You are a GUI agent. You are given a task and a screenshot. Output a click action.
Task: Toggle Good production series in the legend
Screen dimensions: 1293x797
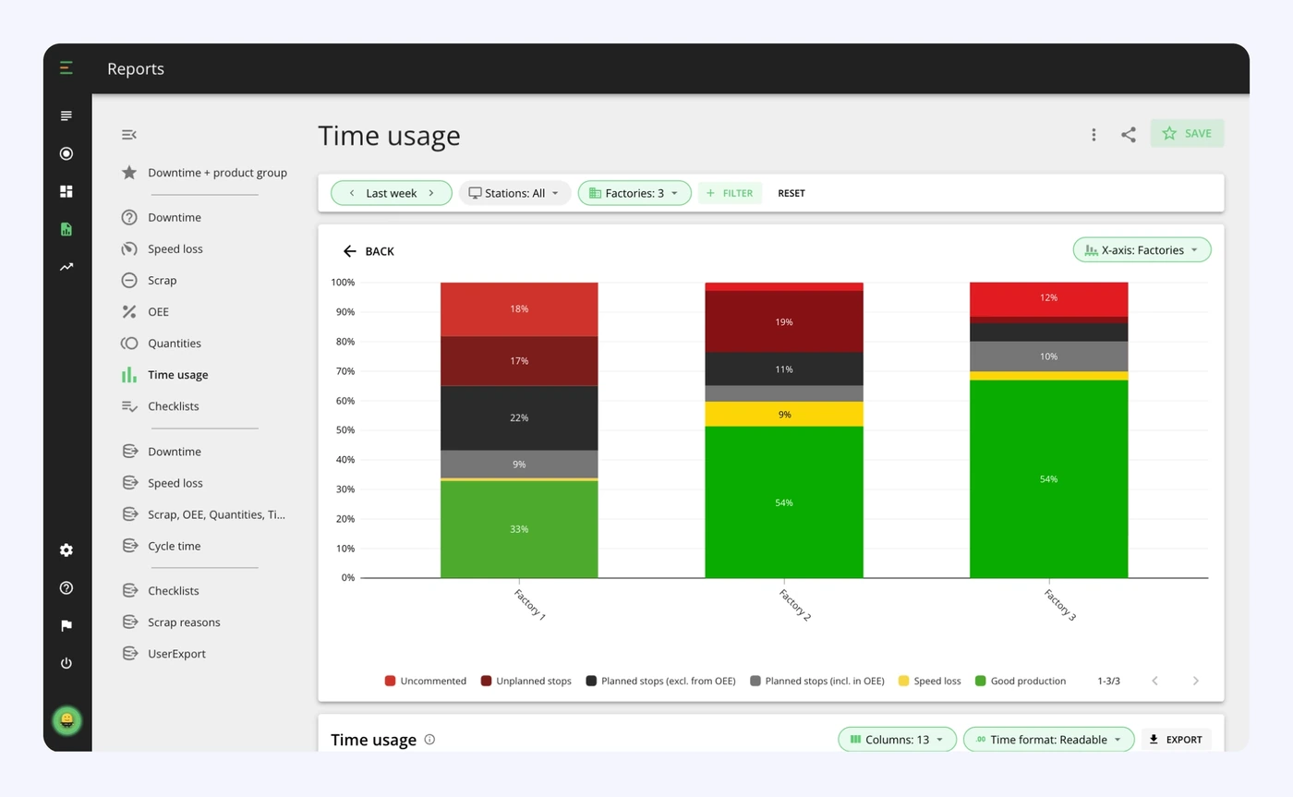[1020, 681]
